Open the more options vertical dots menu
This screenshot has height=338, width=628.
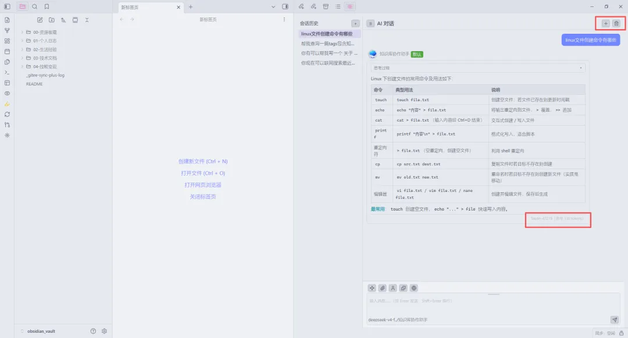click(x=284, y=19)
